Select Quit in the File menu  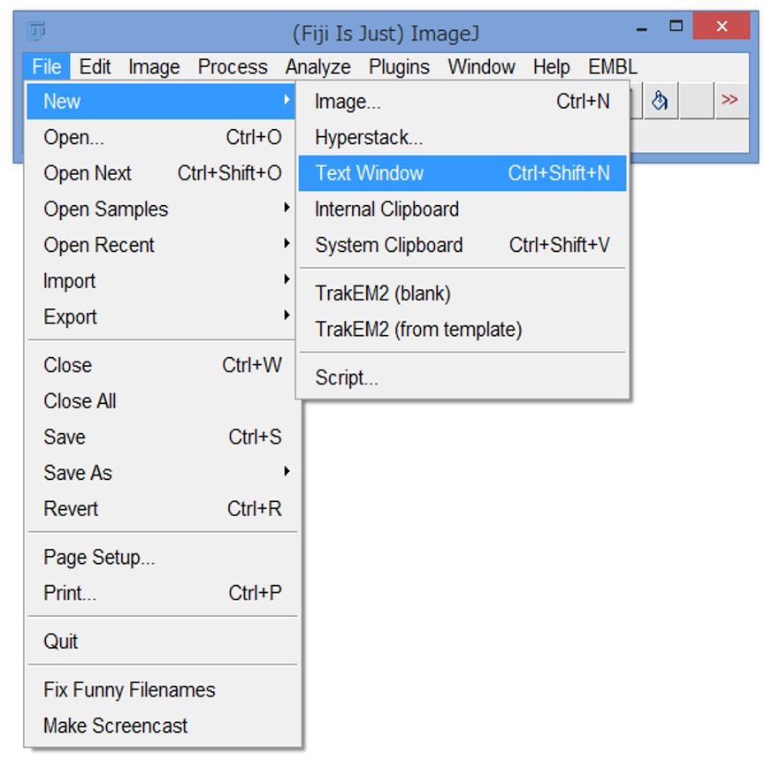click(x=161, y=641)
